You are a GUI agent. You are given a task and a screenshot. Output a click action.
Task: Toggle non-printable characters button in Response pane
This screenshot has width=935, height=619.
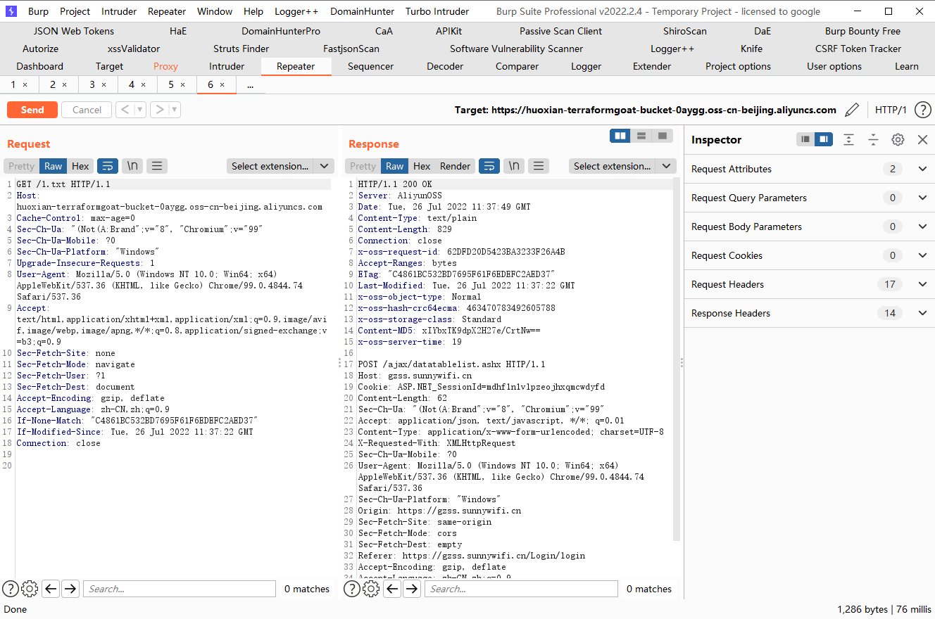pyautogui.click(x=514, y=166)
